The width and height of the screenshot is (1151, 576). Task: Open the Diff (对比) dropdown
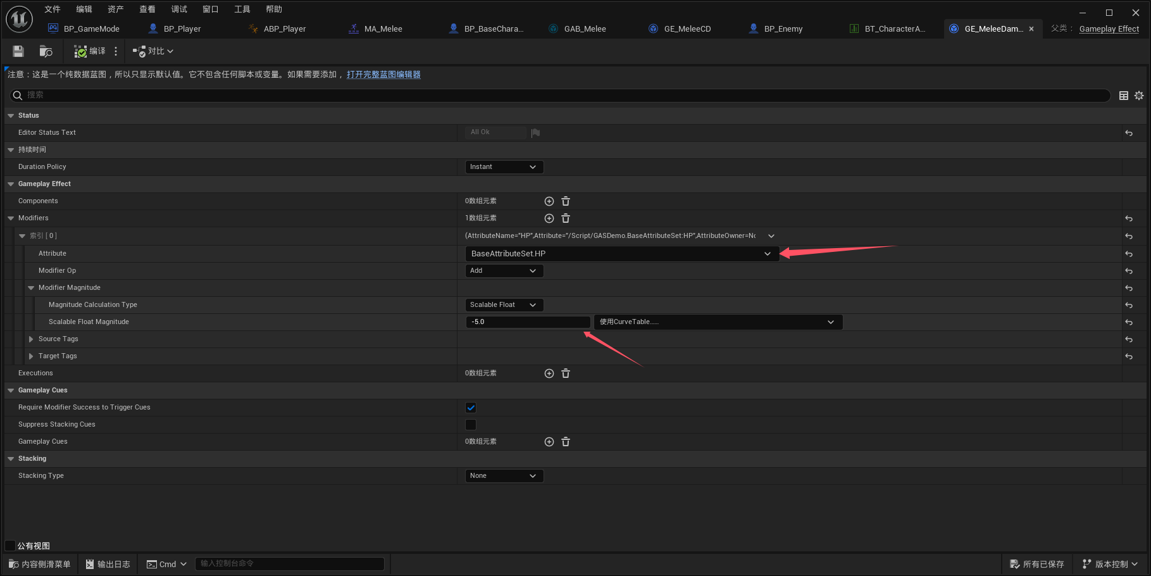[152, 51]
